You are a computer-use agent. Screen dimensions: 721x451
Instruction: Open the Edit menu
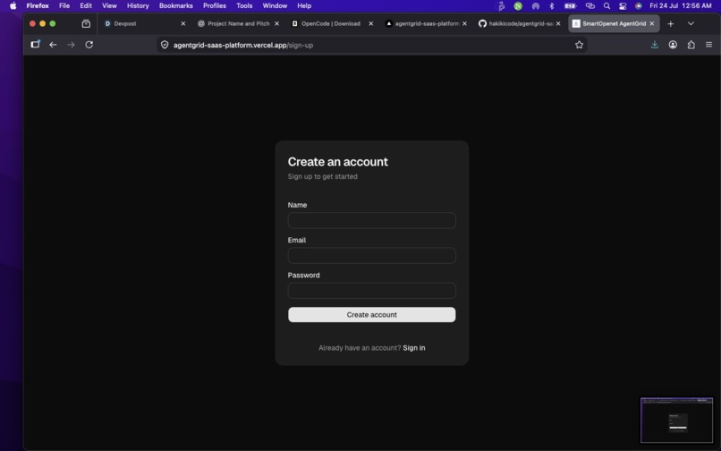(86, 5)
